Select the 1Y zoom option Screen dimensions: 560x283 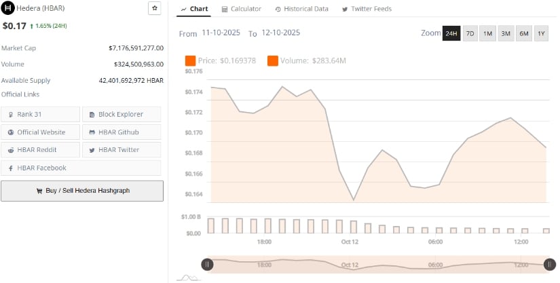pos(541,33)
